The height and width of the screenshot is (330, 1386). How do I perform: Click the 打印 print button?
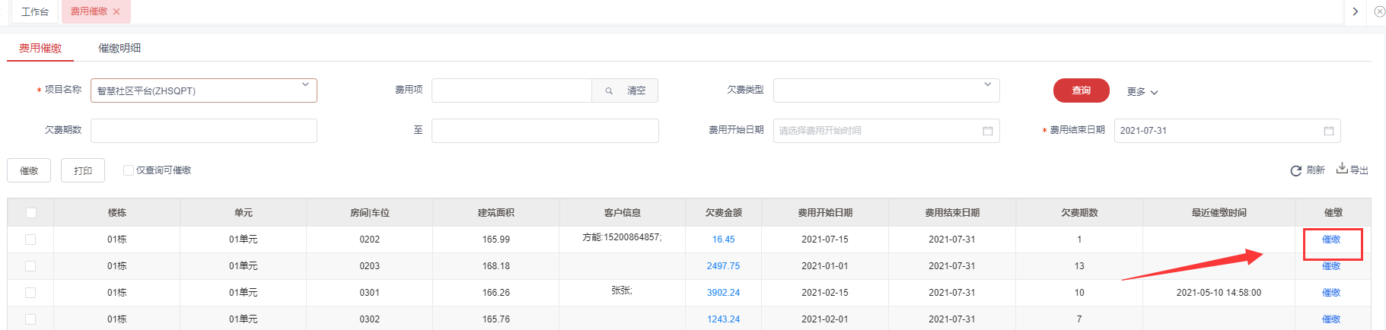click(x=83, y=171)
